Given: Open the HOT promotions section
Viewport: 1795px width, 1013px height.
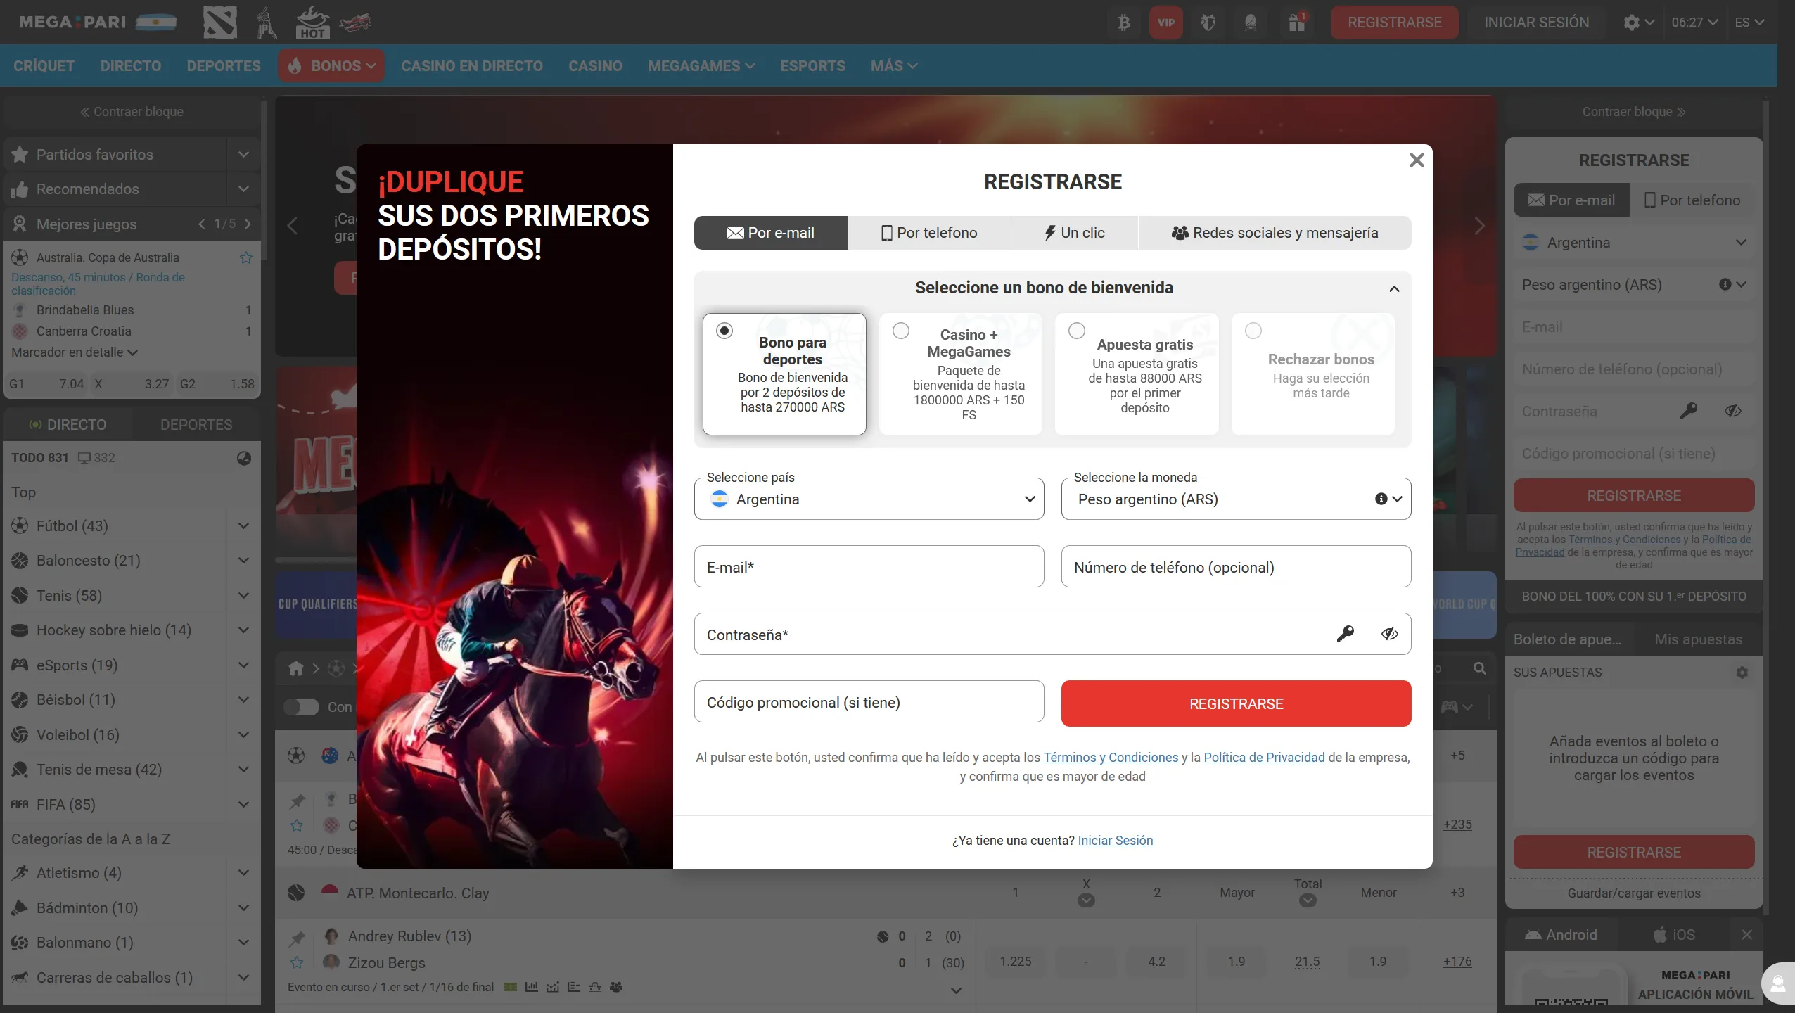Looking at the screenshot, I should coord(312,22).
